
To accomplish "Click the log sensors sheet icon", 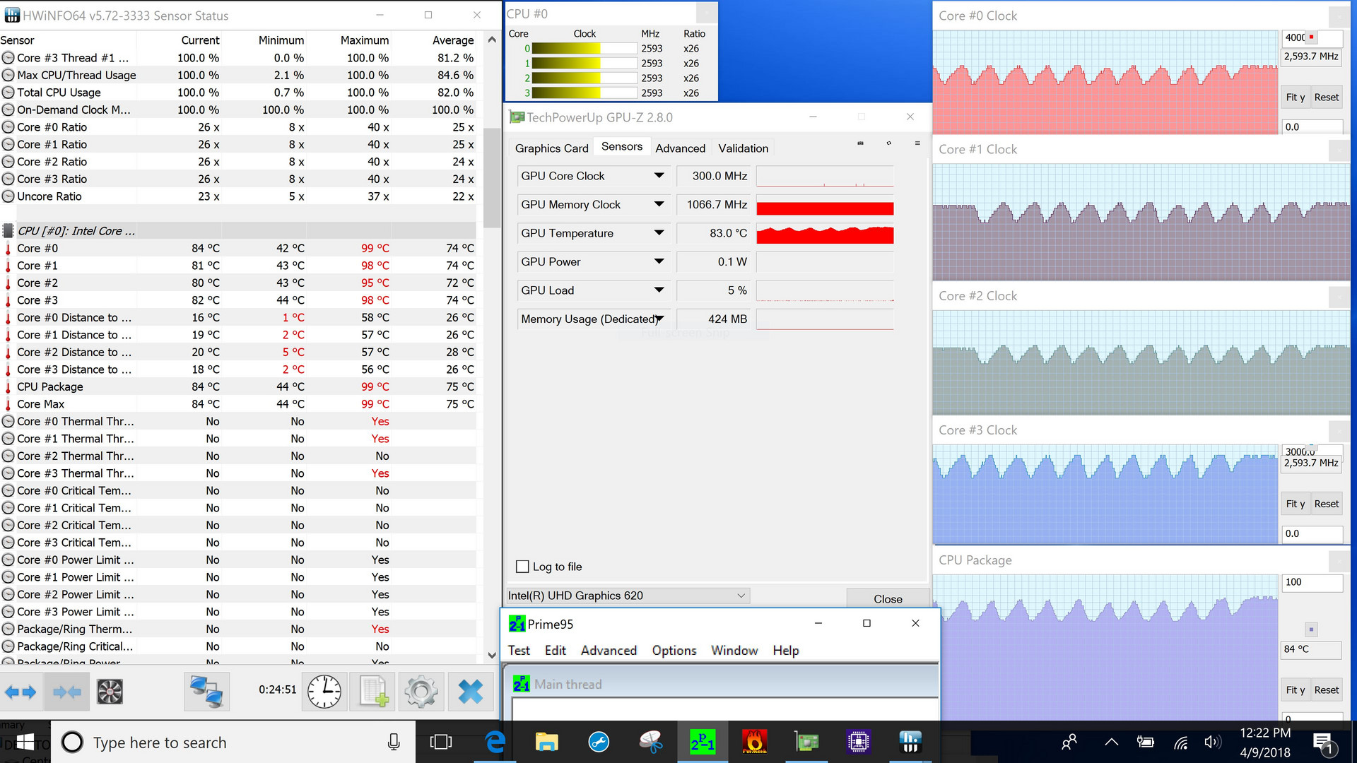I will coord(372,692).
